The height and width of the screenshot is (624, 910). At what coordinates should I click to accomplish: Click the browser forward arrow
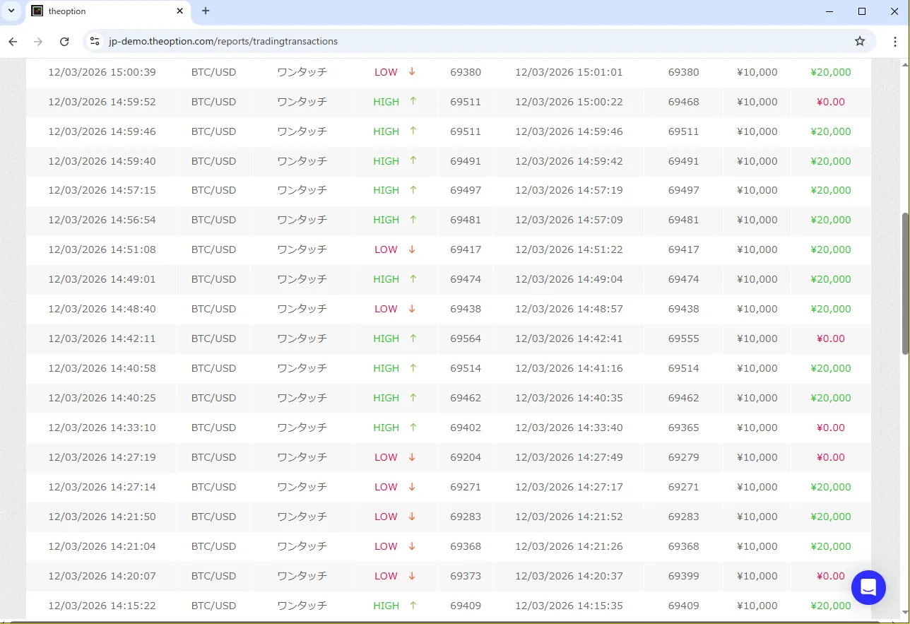tap(38, 42)
